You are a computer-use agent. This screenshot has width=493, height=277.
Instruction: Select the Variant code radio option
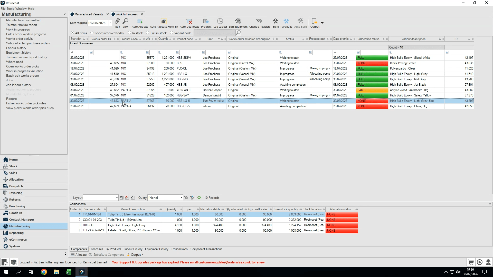(x=172, y=33)
